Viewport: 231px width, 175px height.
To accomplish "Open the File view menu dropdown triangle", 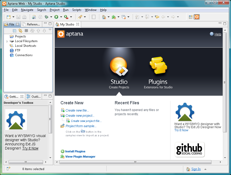I will pos(50,30).
